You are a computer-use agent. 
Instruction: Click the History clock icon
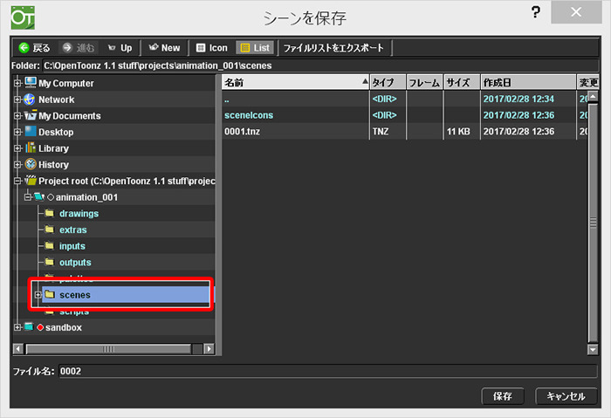click(x=31, y=164)
